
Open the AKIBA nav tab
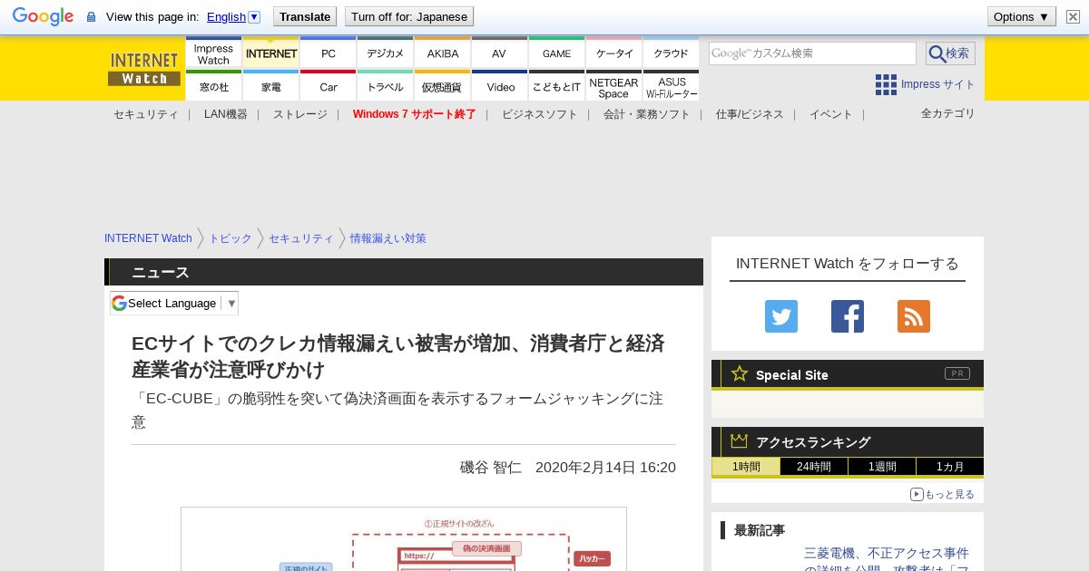443,53
